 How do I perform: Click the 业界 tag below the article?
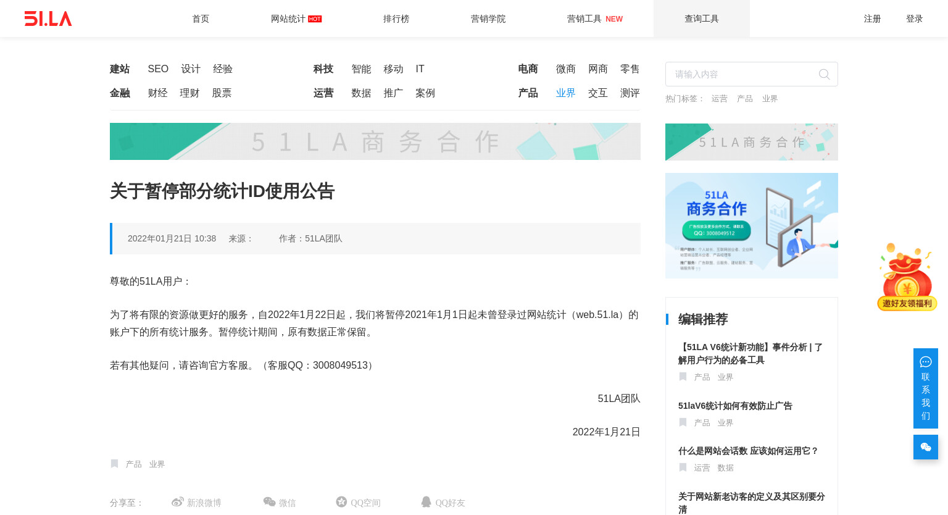coord(157,464)
